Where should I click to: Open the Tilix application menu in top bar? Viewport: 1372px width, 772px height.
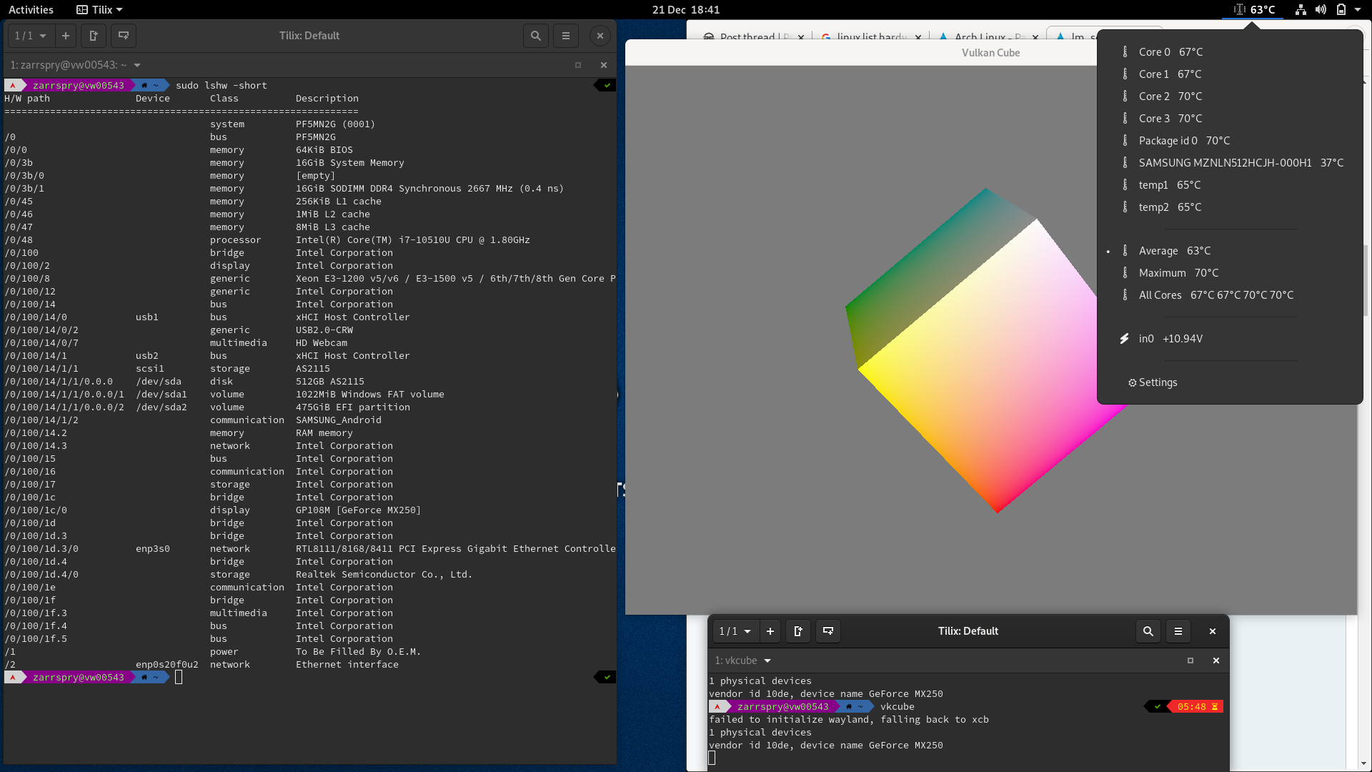(99, 10)
